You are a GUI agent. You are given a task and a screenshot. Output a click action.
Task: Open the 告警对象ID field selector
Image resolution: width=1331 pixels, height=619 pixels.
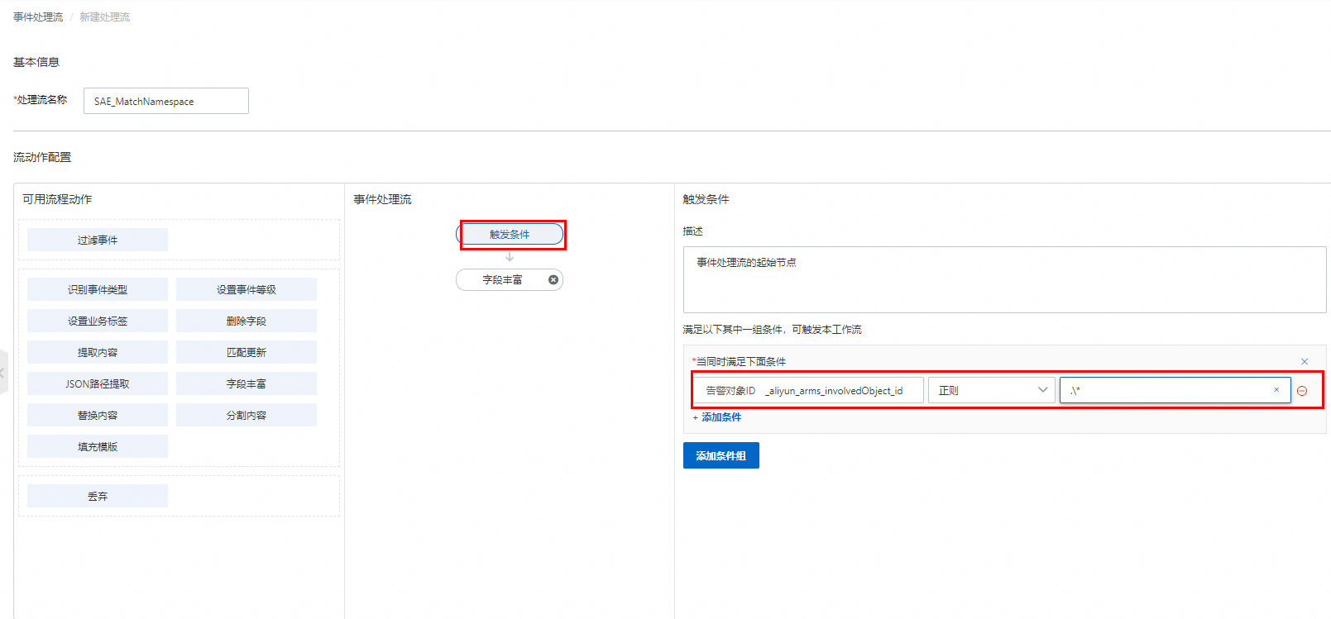[809, 390]
